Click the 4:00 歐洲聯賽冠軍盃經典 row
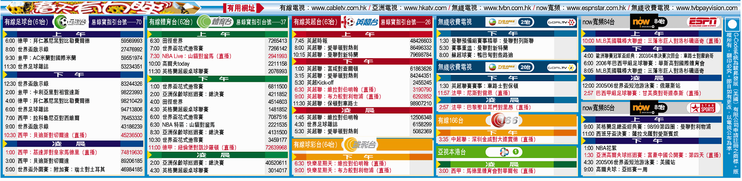Screen dimensions: 742x181 click(651, 56)
